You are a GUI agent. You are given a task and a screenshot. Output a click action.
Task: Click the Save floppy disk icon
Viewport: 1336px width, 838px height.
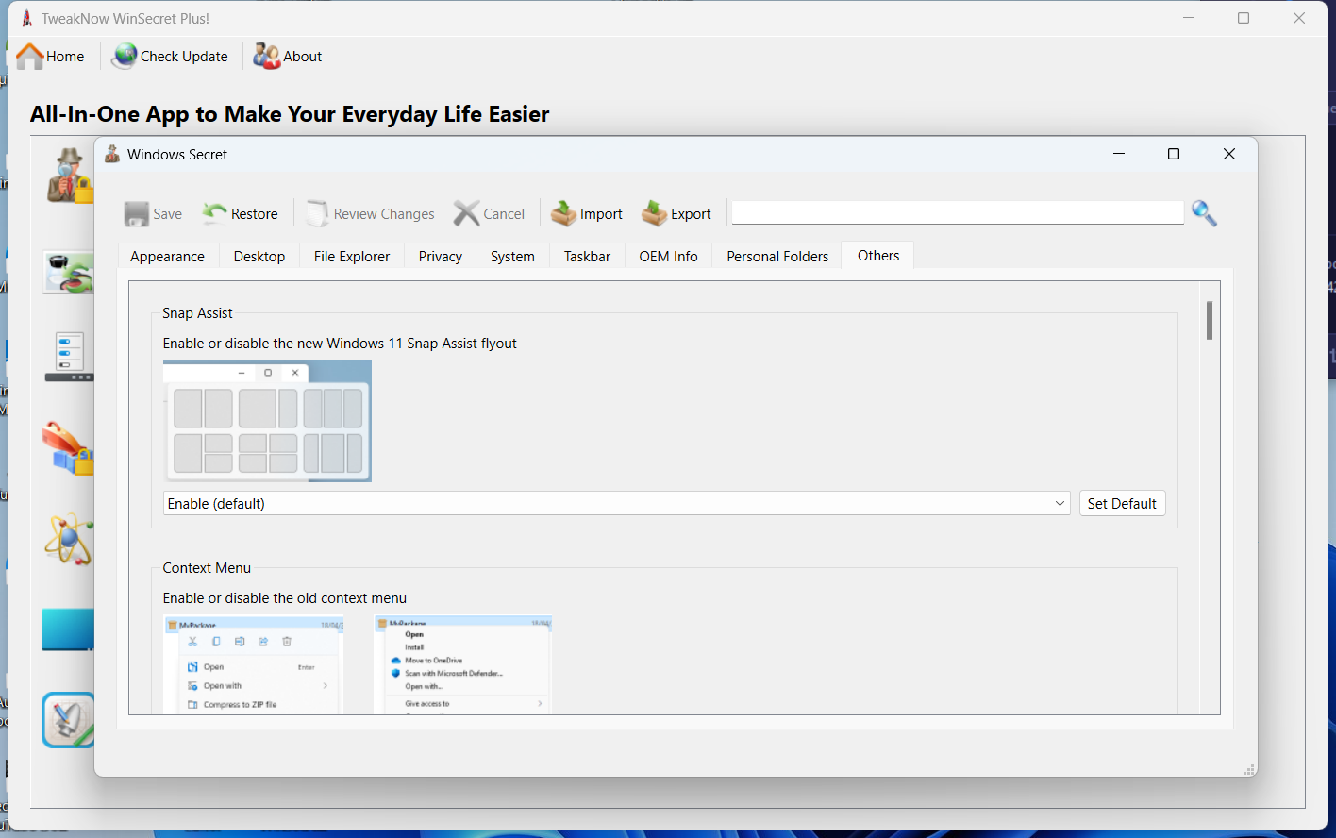pyautogui.click(x=137, y=214)
